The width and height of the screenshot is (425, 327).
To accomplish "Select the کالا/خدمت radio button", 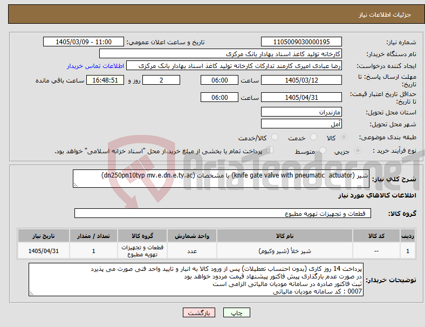I will [275, 137].
